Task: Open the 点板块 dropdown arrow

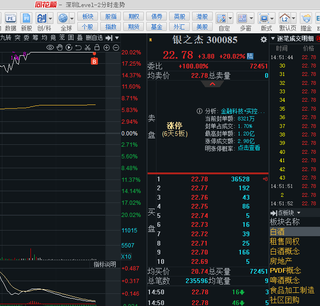Action: [299, 213]
